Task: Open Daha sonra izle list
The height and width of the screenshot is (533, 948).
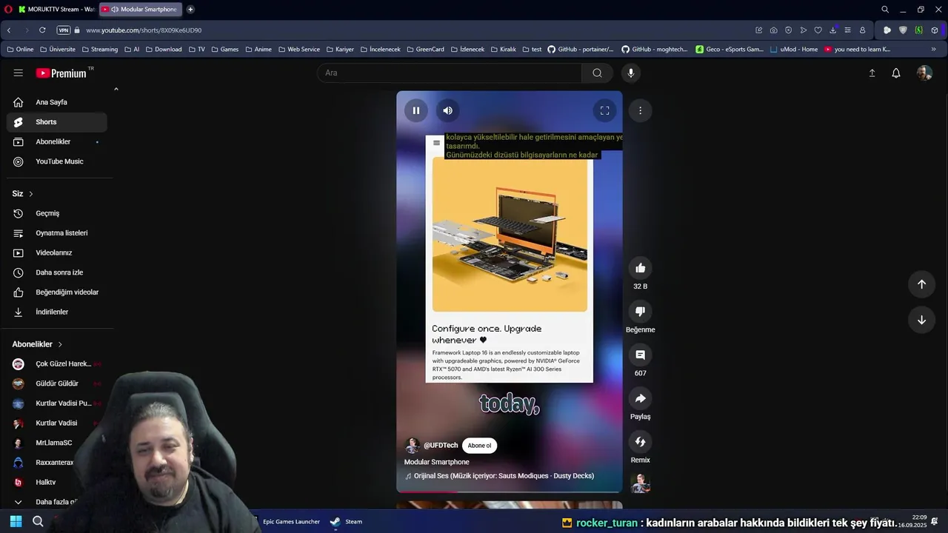Action: click(x=57, y=272)
